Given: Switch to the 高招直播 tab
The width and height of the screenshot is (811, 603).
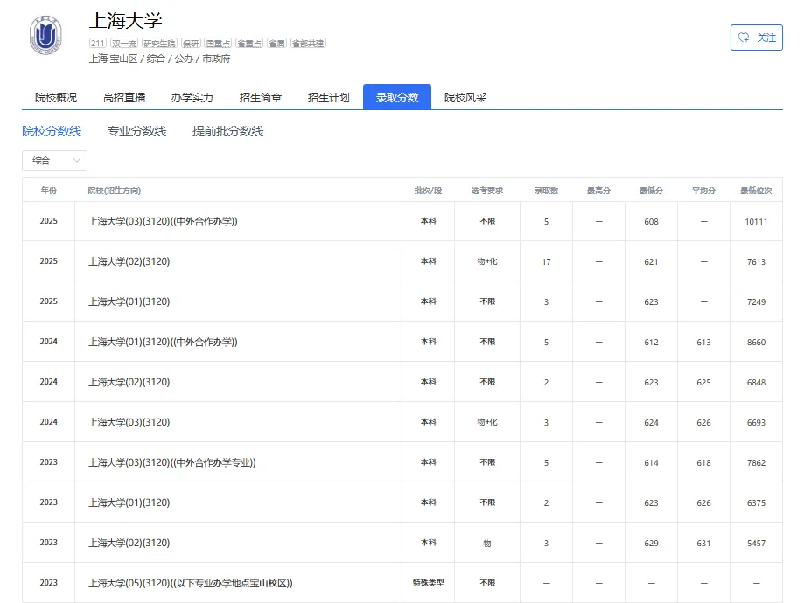Looking at the screenshot, I should [124, 97].
